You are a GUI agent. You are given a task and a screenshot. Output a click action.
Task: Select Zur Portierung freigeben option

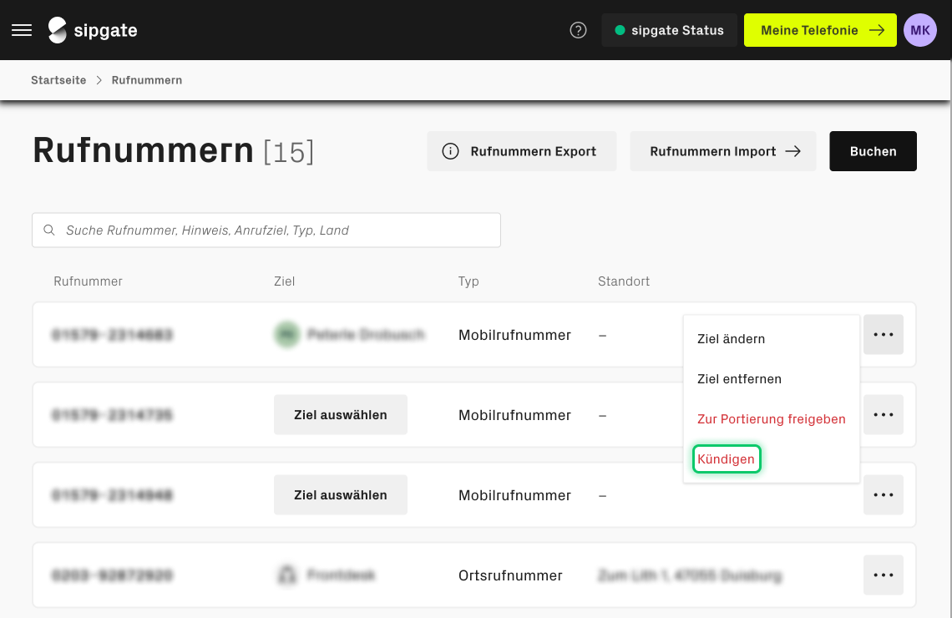[x=771, y=419]
